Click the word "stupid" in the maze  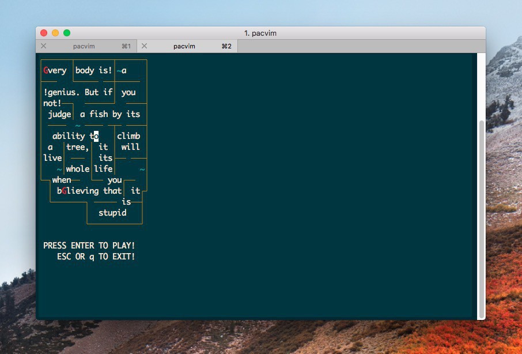coord(112,213)
